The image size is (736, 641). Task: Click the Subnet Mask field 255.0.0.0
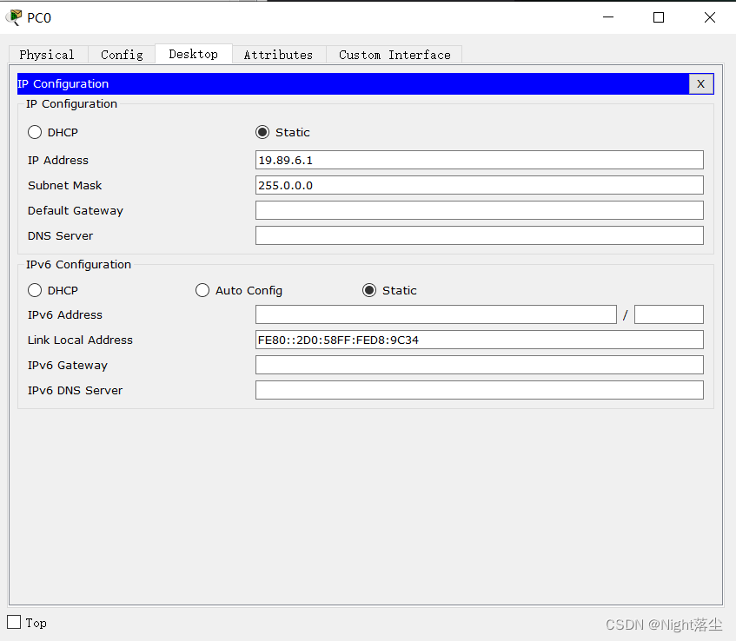point(480,185)
